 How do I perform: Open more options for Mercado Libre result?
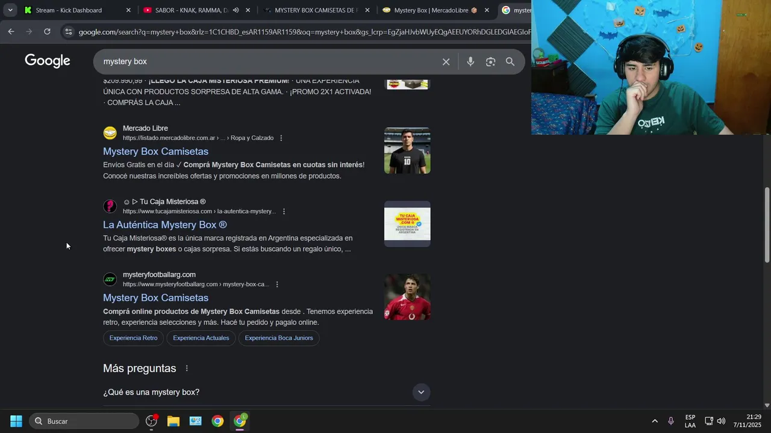[281, 138]
